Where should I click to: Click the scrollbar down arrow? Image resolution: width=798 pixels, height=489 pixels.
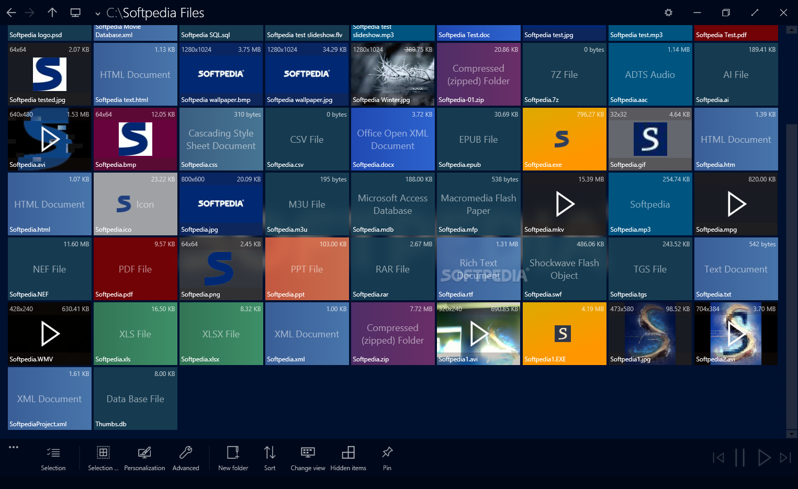click(x=792, y=434)
